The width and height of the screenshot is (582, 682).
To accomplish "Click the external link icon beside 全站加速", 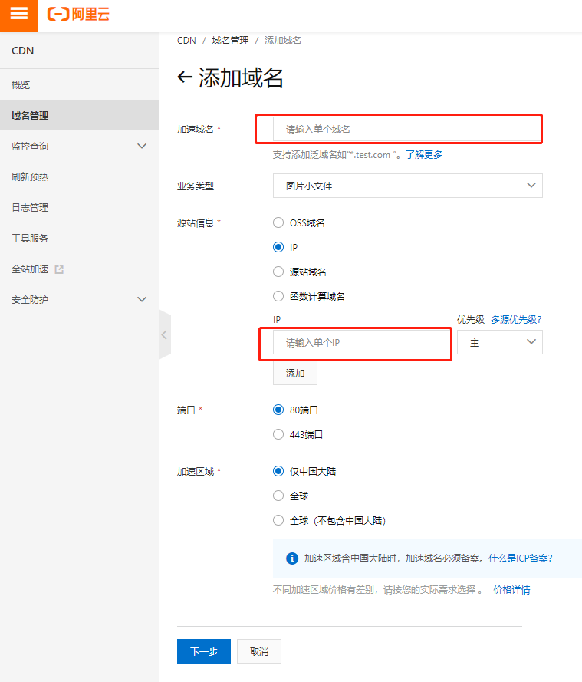I will tap(60, 269).
